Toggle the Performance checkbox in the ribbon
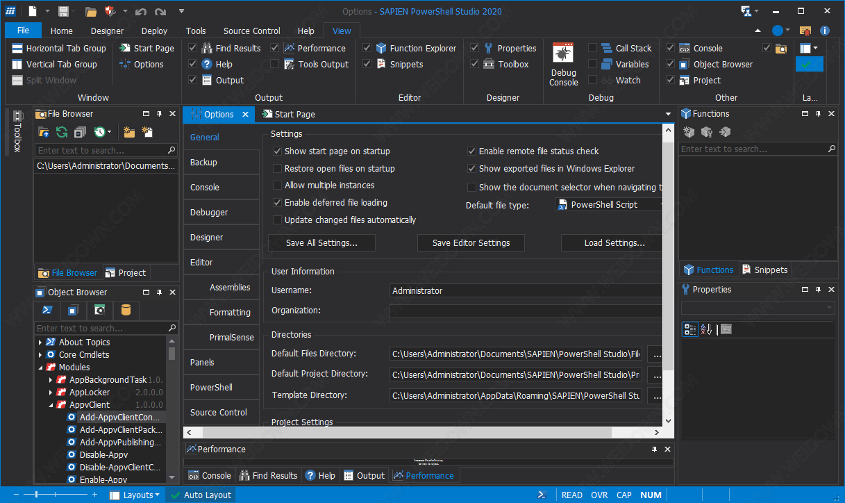This screenshot has height=503, width=845. [x=275, y=48]
